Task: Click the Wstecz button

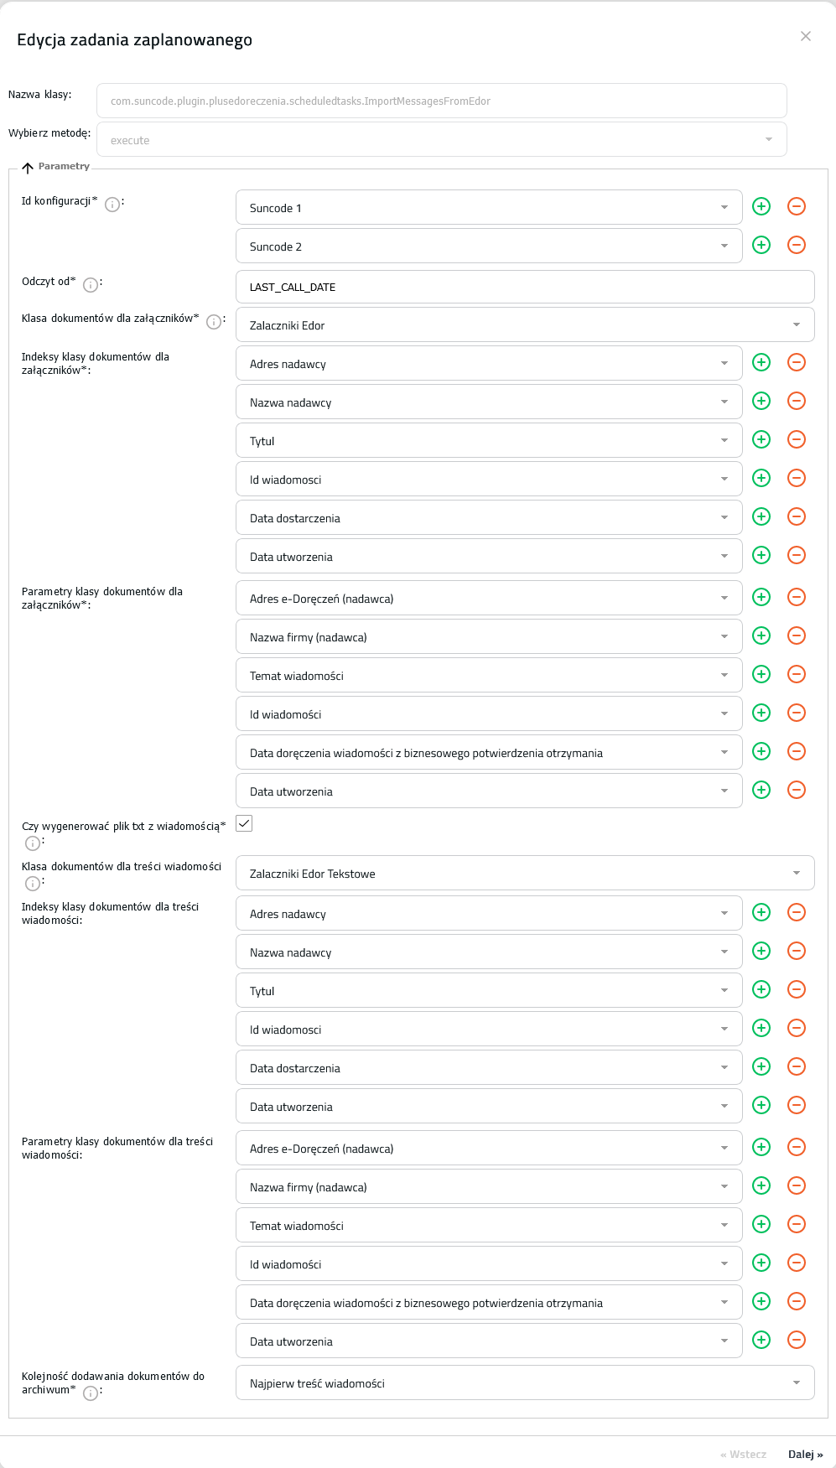Action: tap(743, 1454)
